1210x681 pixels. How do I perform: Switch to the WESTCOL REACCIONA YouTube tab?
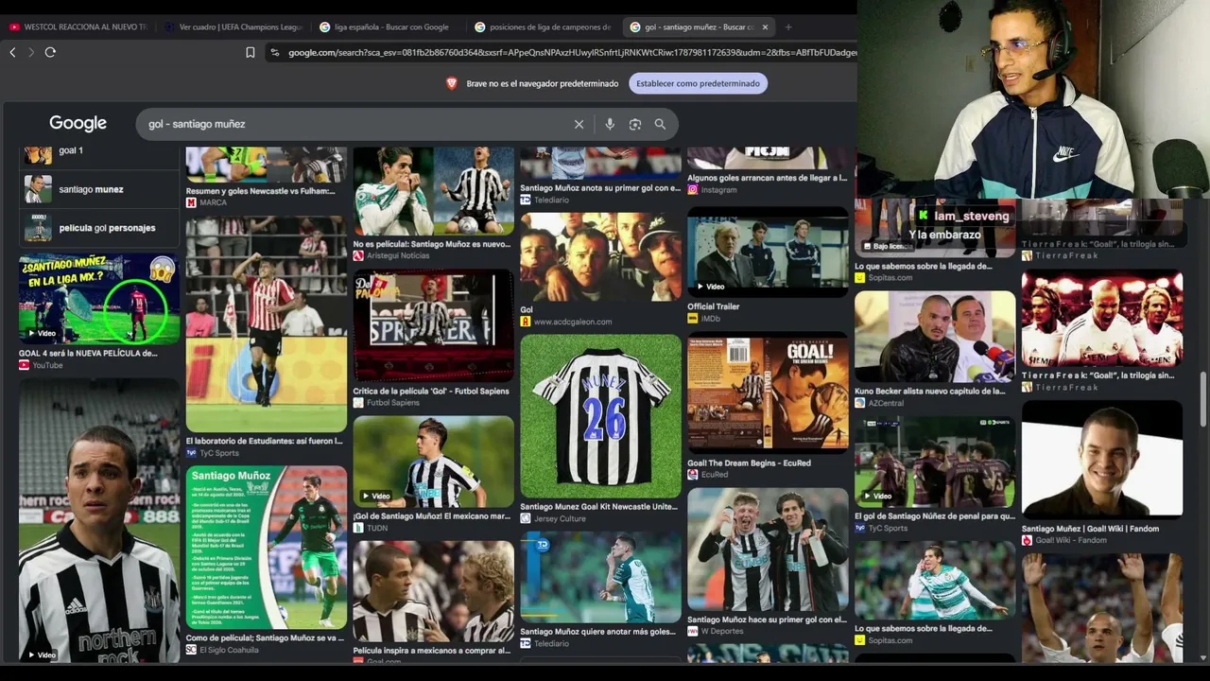pyautogui.click(x=78, y=26)
